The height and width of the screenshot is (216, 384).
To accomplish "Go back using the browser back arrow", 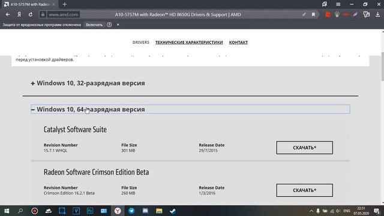I will point(8,14).
